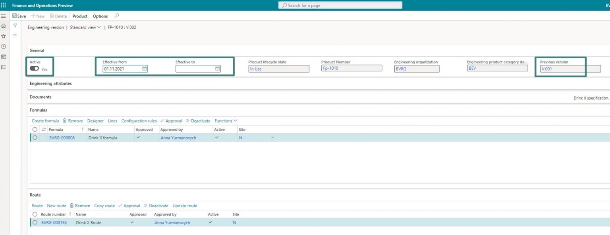Open the app launcher waffle icon
The width and height of the screenshot is (610, 235).
[4, 5]
